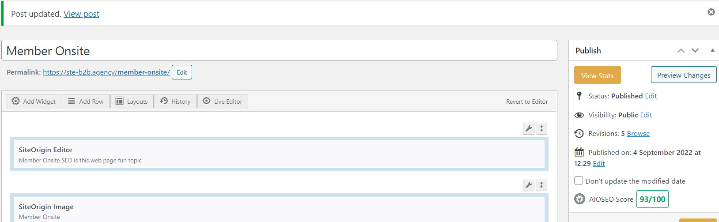This screenshot has width=719, height=222.
Task: Click the calendar icon beside Published on
Action: (x=579, y=152)
